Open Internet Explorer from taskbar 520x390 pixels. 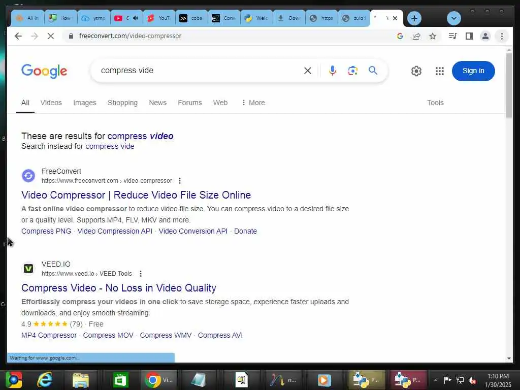tap(45, 380)
